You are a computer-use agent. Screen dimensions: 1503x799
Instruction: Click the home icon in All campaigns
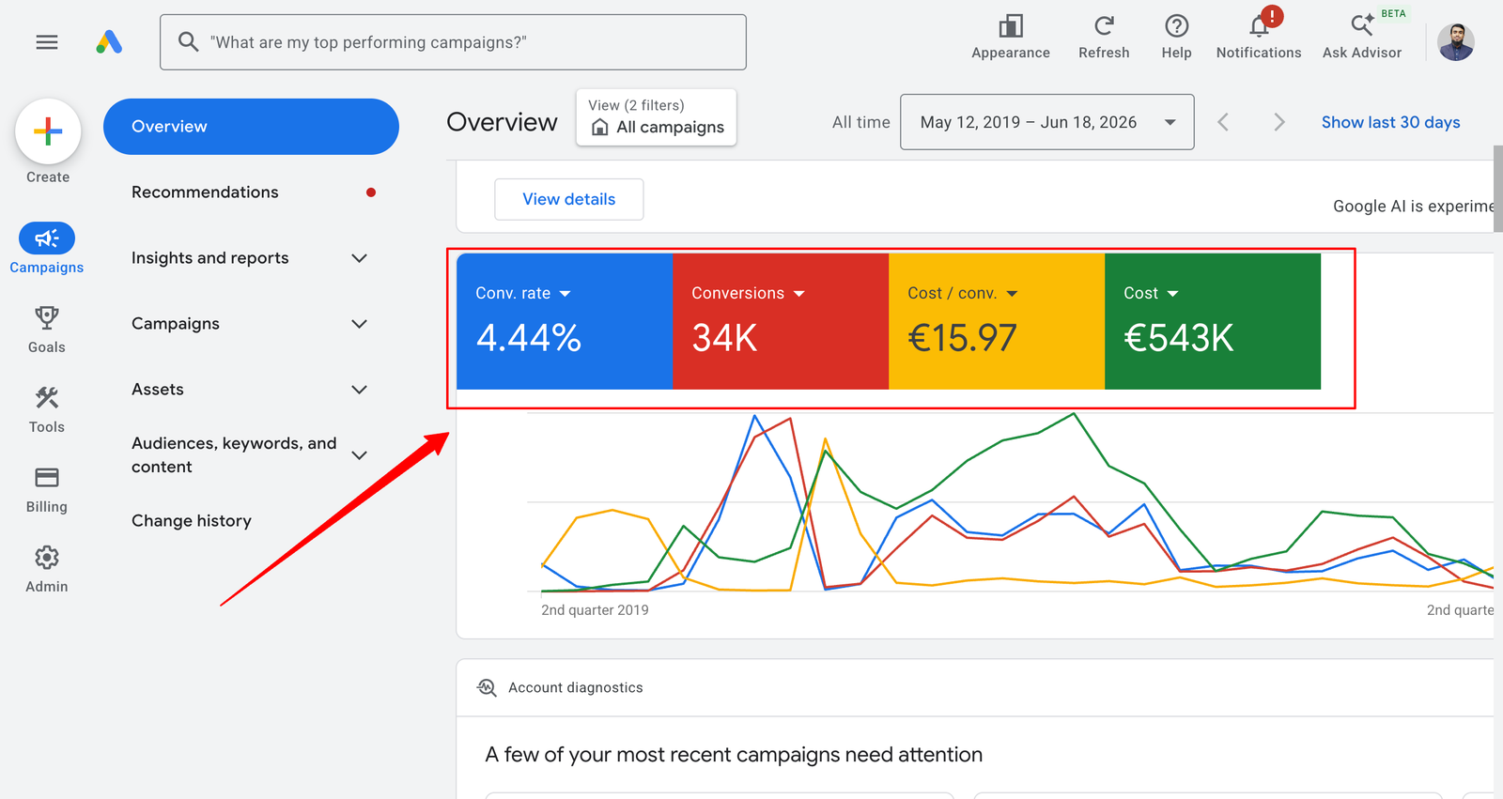pyautogui.click(x=599, y=127)
